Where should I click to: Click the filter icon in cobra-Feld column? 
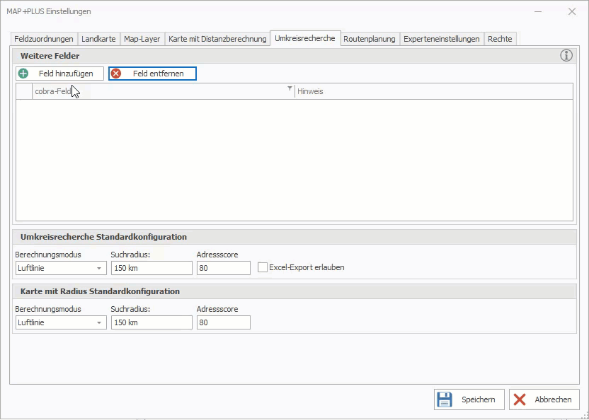pos(290,89)
